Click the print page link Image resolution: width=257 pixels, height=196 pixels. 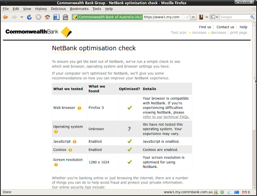[x=238, y=32]
